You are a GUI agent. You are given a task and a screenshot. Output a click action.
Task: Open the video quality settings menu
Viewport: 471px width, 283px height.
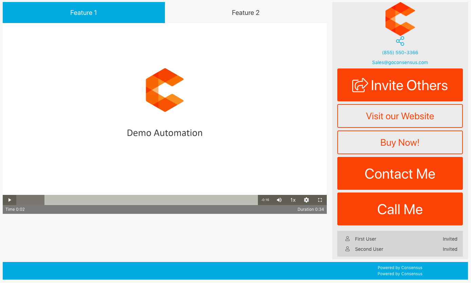click(x=306, y=200)
